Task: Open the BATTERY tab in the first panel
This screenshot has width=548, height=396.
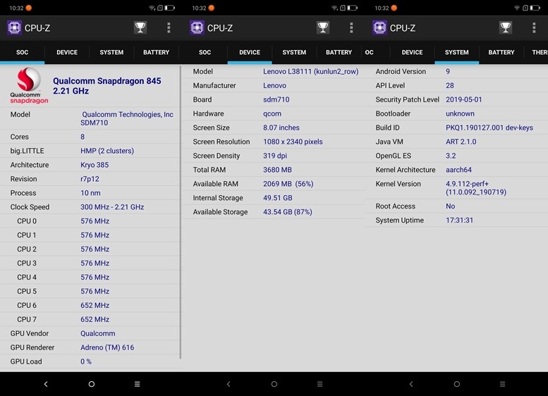Action: point(157,52)
